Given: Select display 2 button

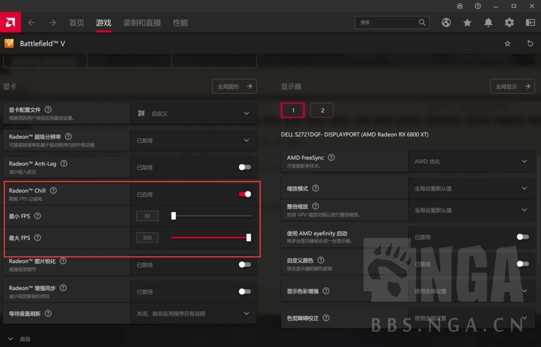Looking at the screenshot, I should [322, 110].
